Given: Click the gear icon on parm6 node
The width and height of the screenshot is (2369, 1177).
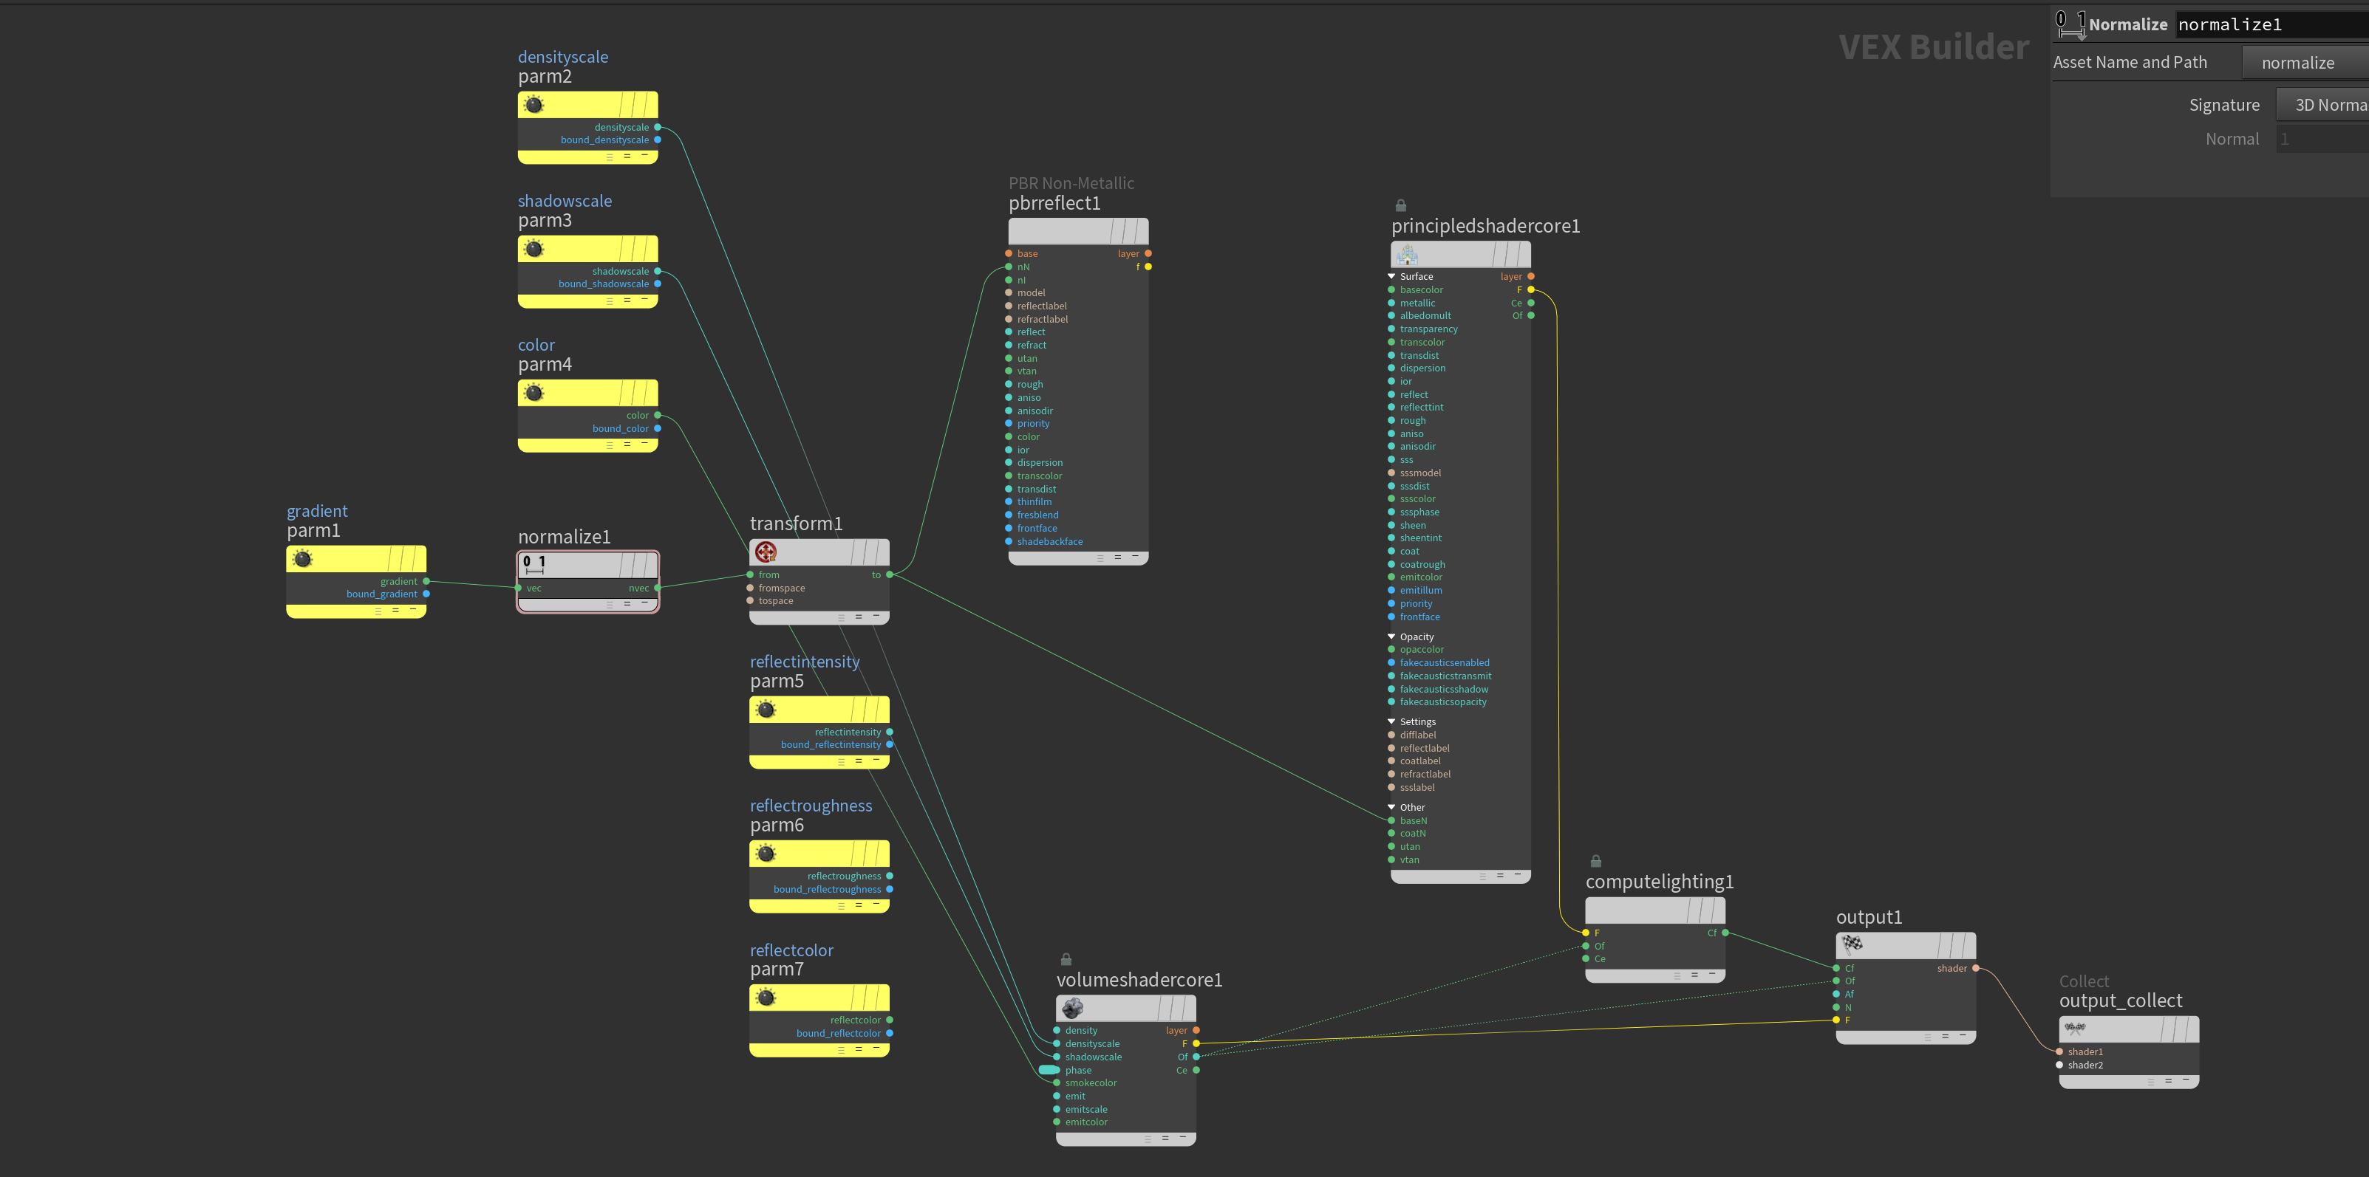Looking at the screenshot, I should click(x=766, y=854).
